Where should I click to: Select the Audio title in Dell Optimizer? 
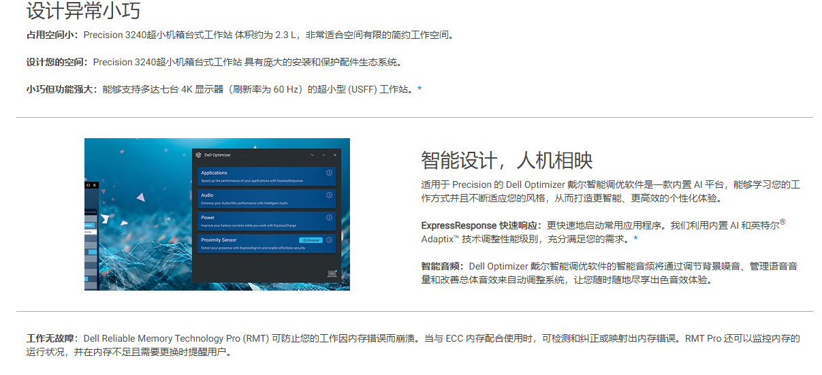click(x=207, y=195)
